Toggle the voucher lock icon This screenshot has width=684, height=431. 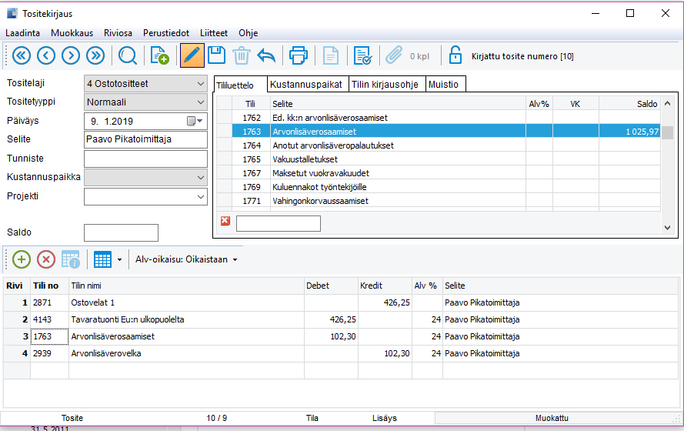click(x=455, y=55)
